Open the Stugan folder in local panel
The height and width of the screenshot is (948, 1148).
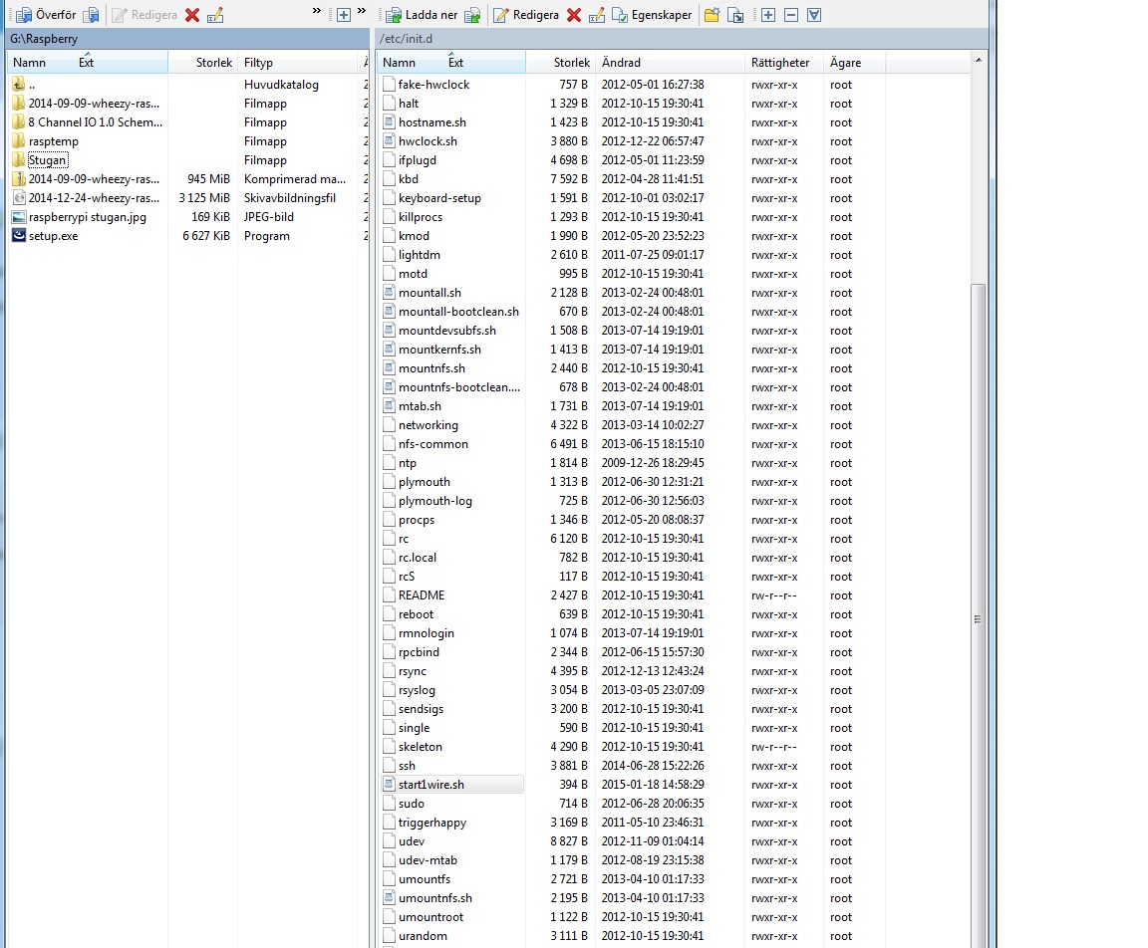pos(47,160)
